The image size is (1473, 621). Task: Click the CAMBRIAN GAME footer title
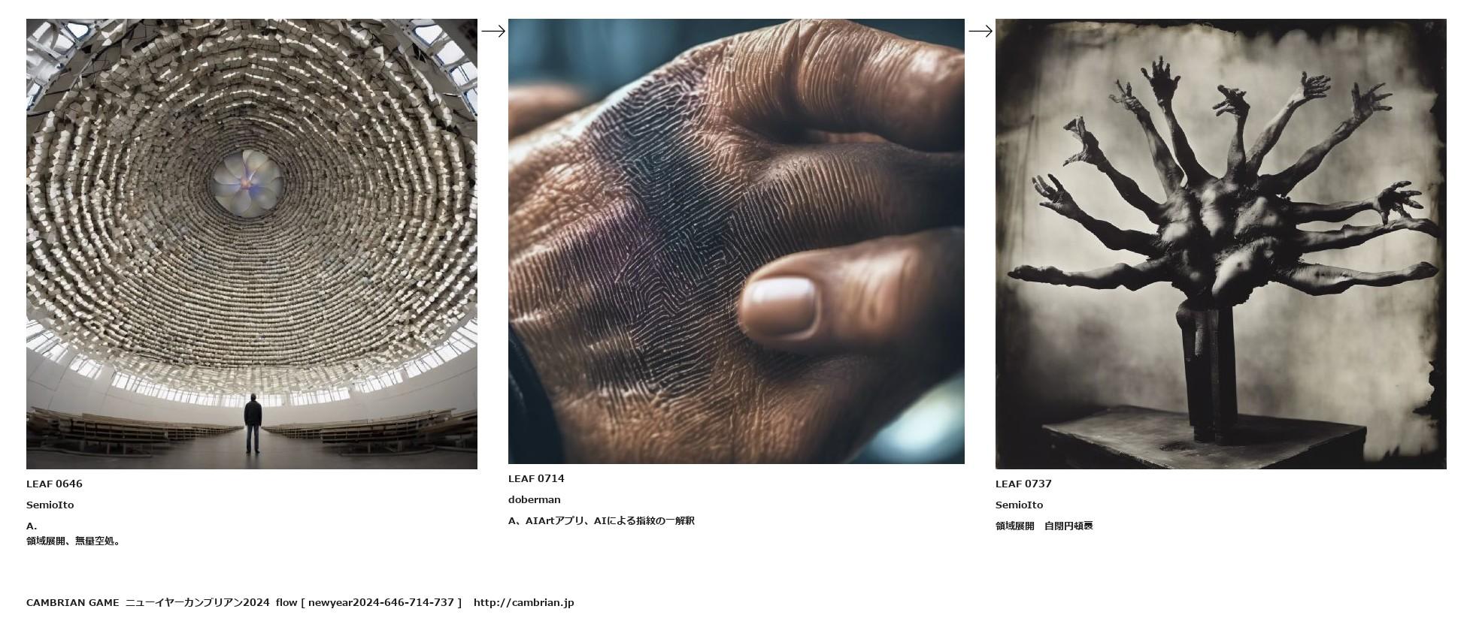72,602
